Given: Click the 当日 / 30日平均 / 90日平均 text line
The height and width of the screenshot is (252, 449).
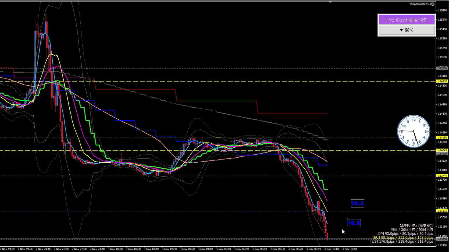Looking at the screenshot, I should coord(412,230).
